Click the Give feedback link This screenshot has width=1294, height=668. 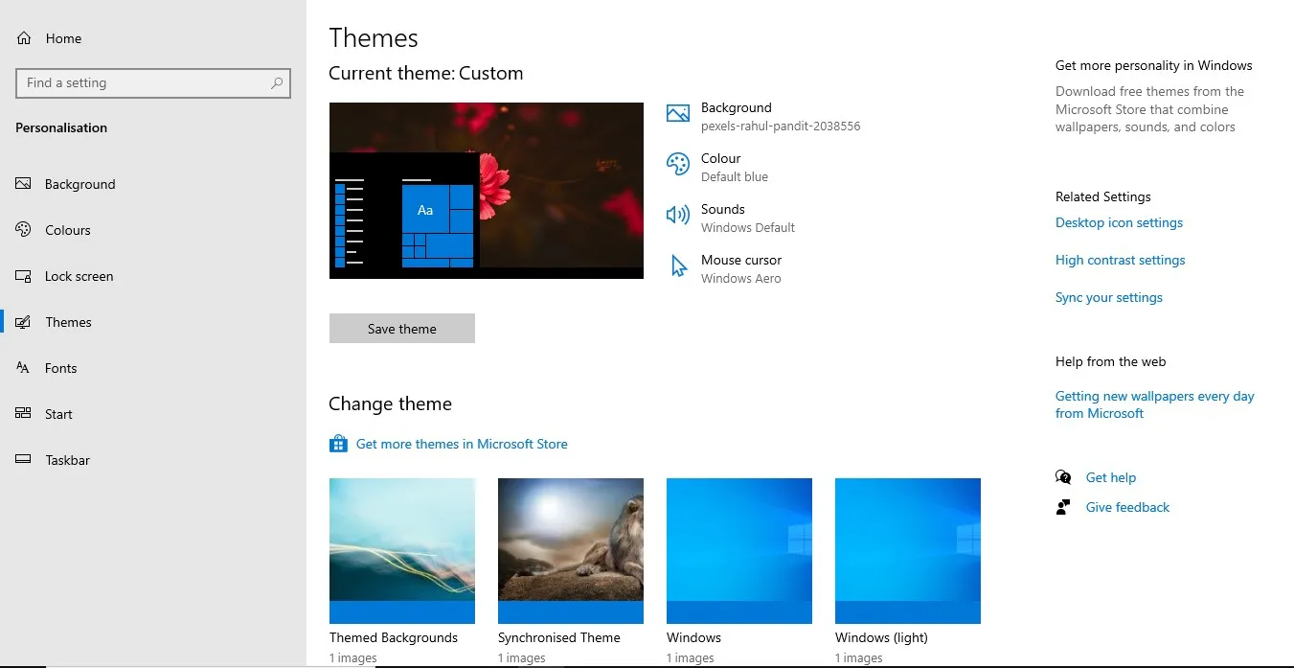pos(1127,507)
